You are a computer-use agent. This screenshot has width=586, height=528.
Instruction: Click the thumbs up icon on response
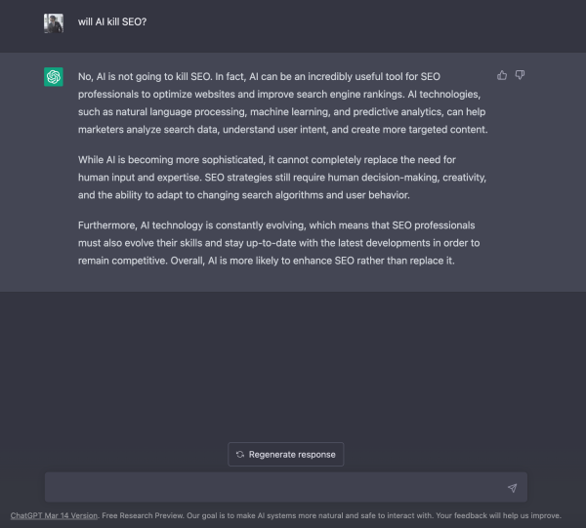coord(502,75)
